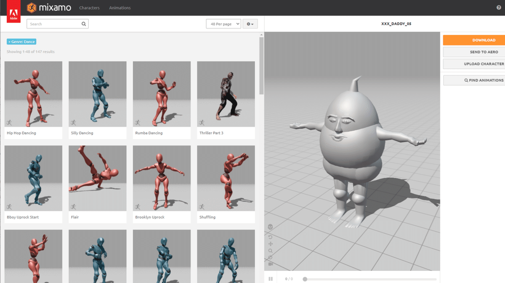Open the Mixamo home logo
The width and height of the screenshot is (505, 283).
(x=49, y=8)
